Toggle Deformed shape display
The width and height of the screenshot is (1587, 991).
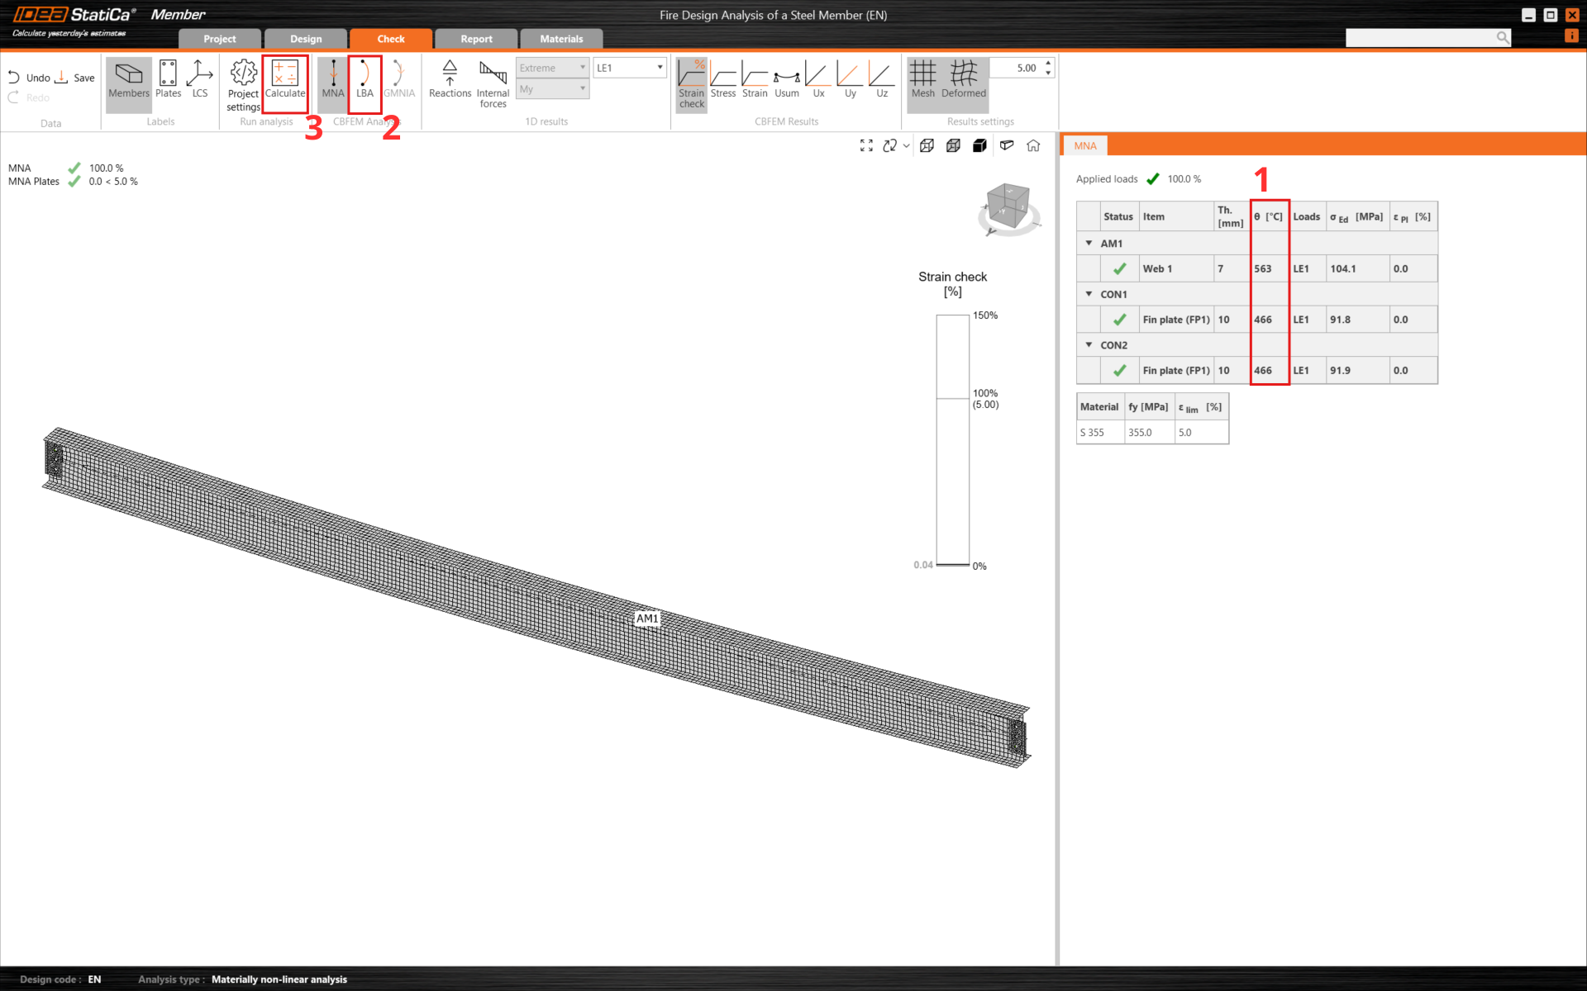[963, 80]
